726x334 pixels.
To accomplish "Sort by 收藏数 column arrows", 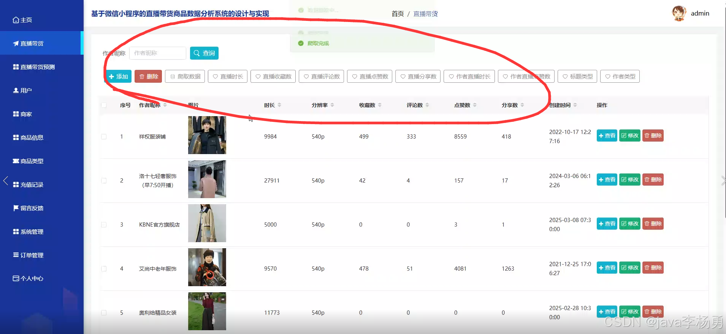I will tap(380, 105).
